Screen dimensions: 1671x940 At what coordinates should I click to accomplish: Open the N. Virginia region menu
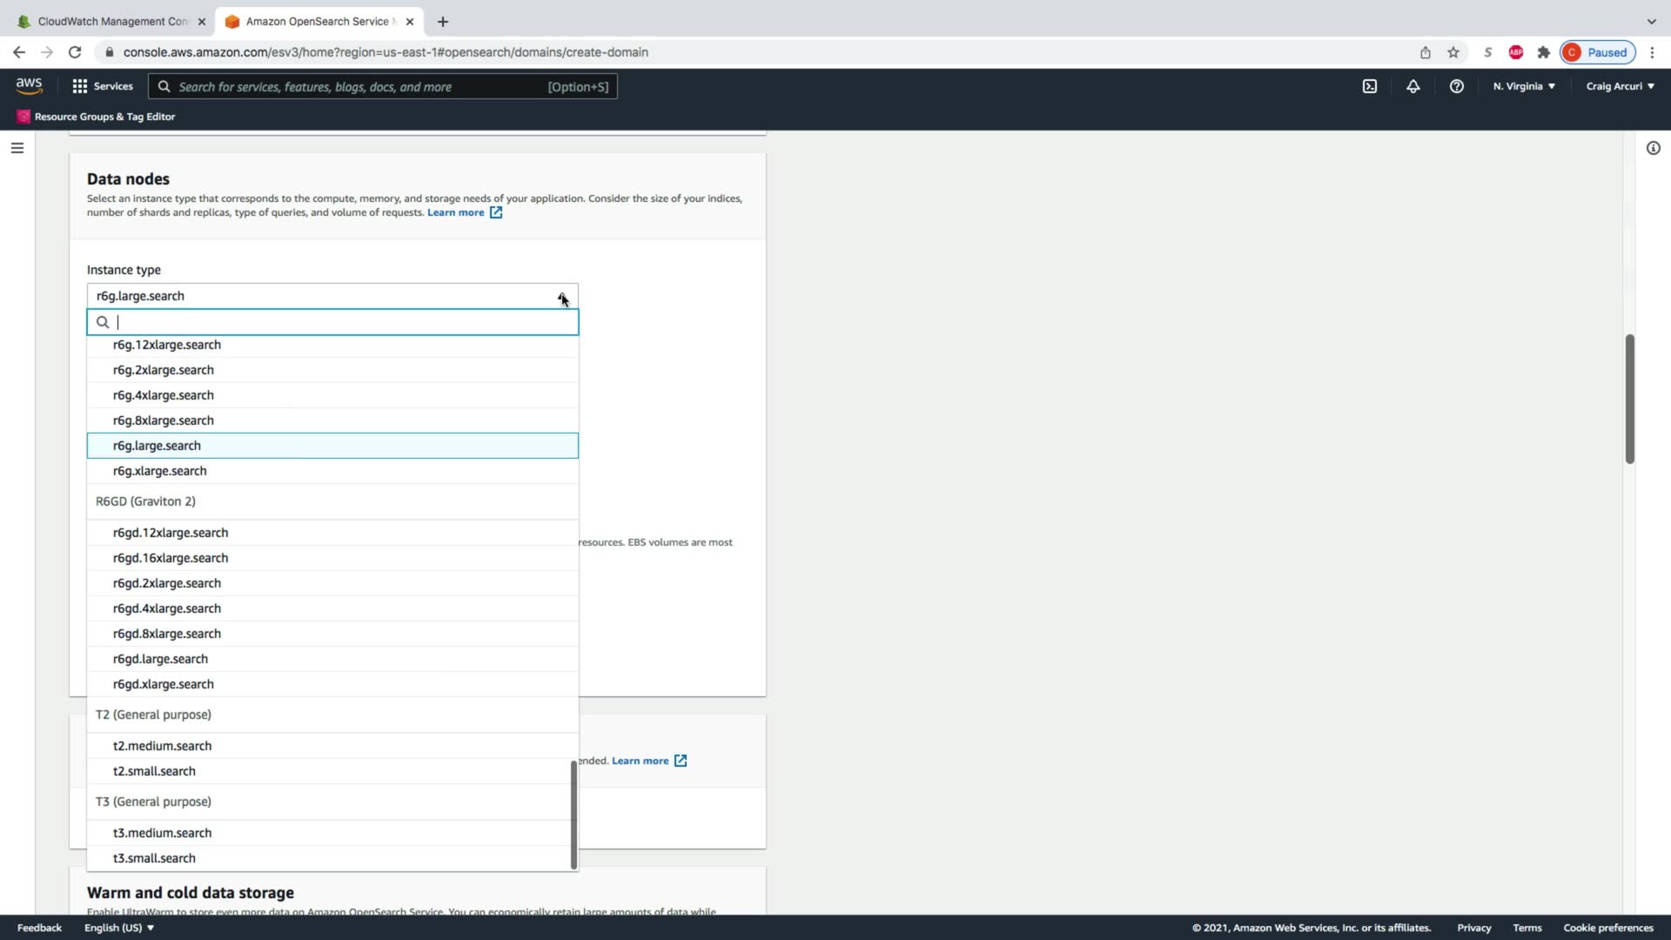[1523, 86]
